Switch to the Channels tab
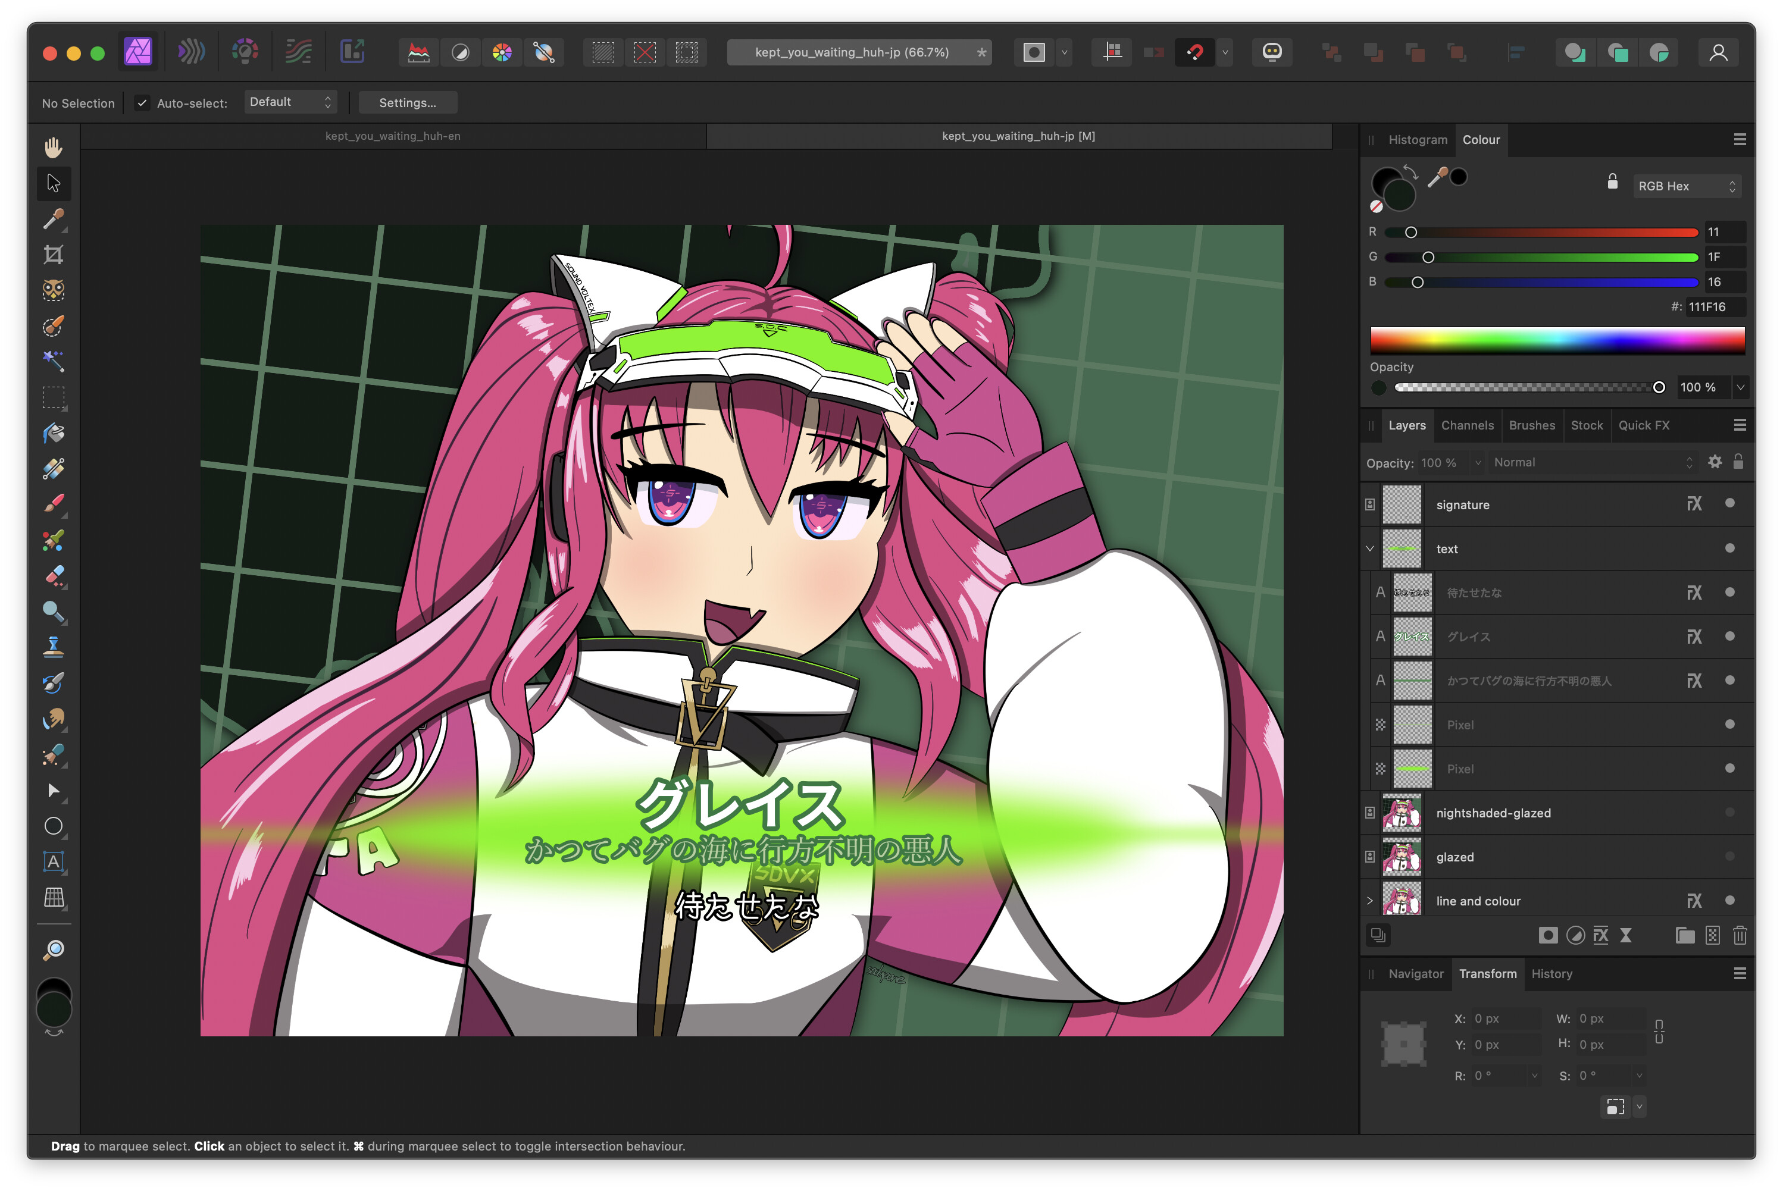The width and height of the screenshot is (1783, 1191). [x=1467, y=425]
